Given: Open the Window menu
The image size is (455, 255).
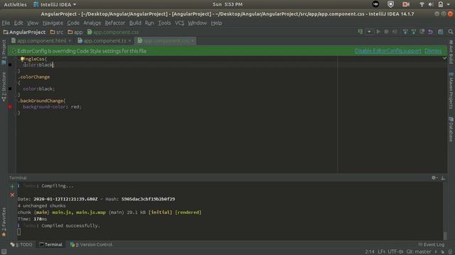Looking at the screenshot, I should (198, 23).
